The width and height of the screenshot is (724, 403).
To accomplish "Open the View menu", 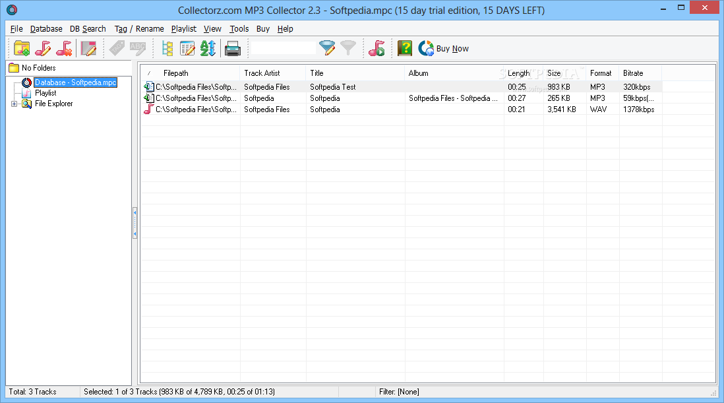I will (x=212, y=28).
